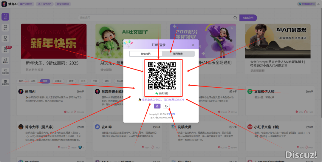Select the 全部 category filter

(33, 81)
